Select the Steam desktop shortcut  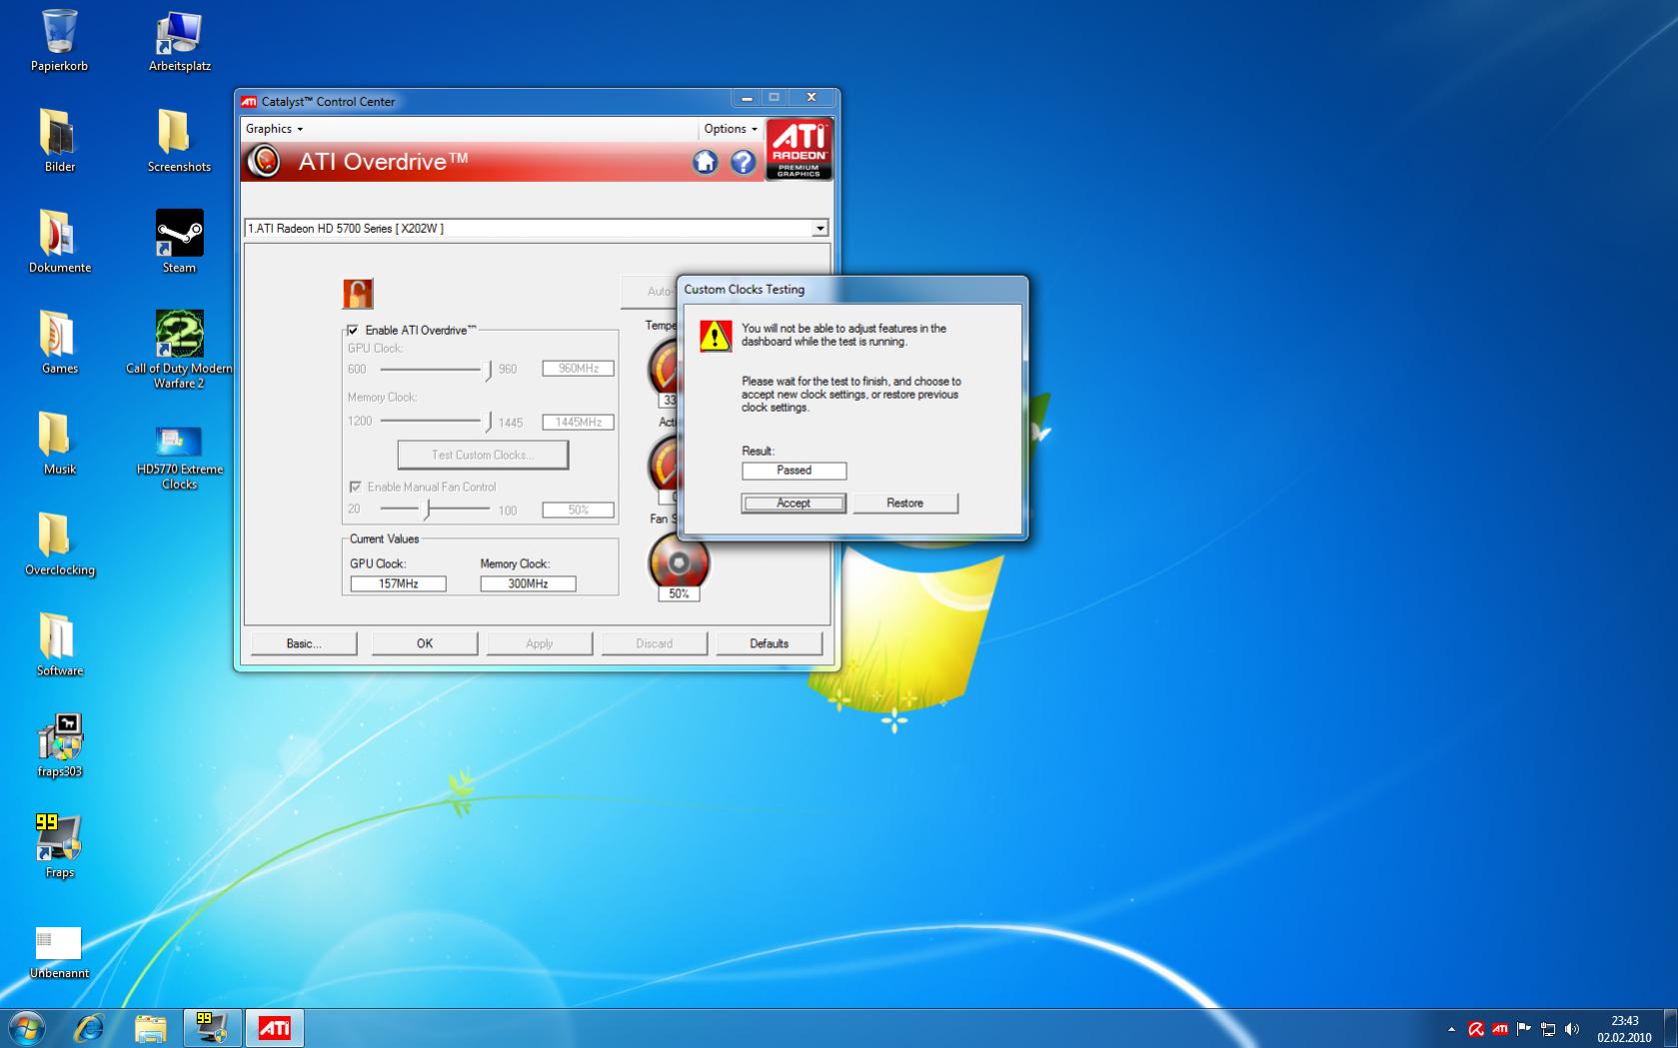179,242
